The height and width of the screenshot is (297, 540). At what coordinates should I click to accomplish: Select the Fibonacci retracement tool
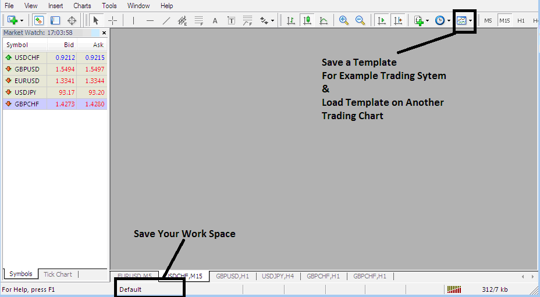point(199,20)
